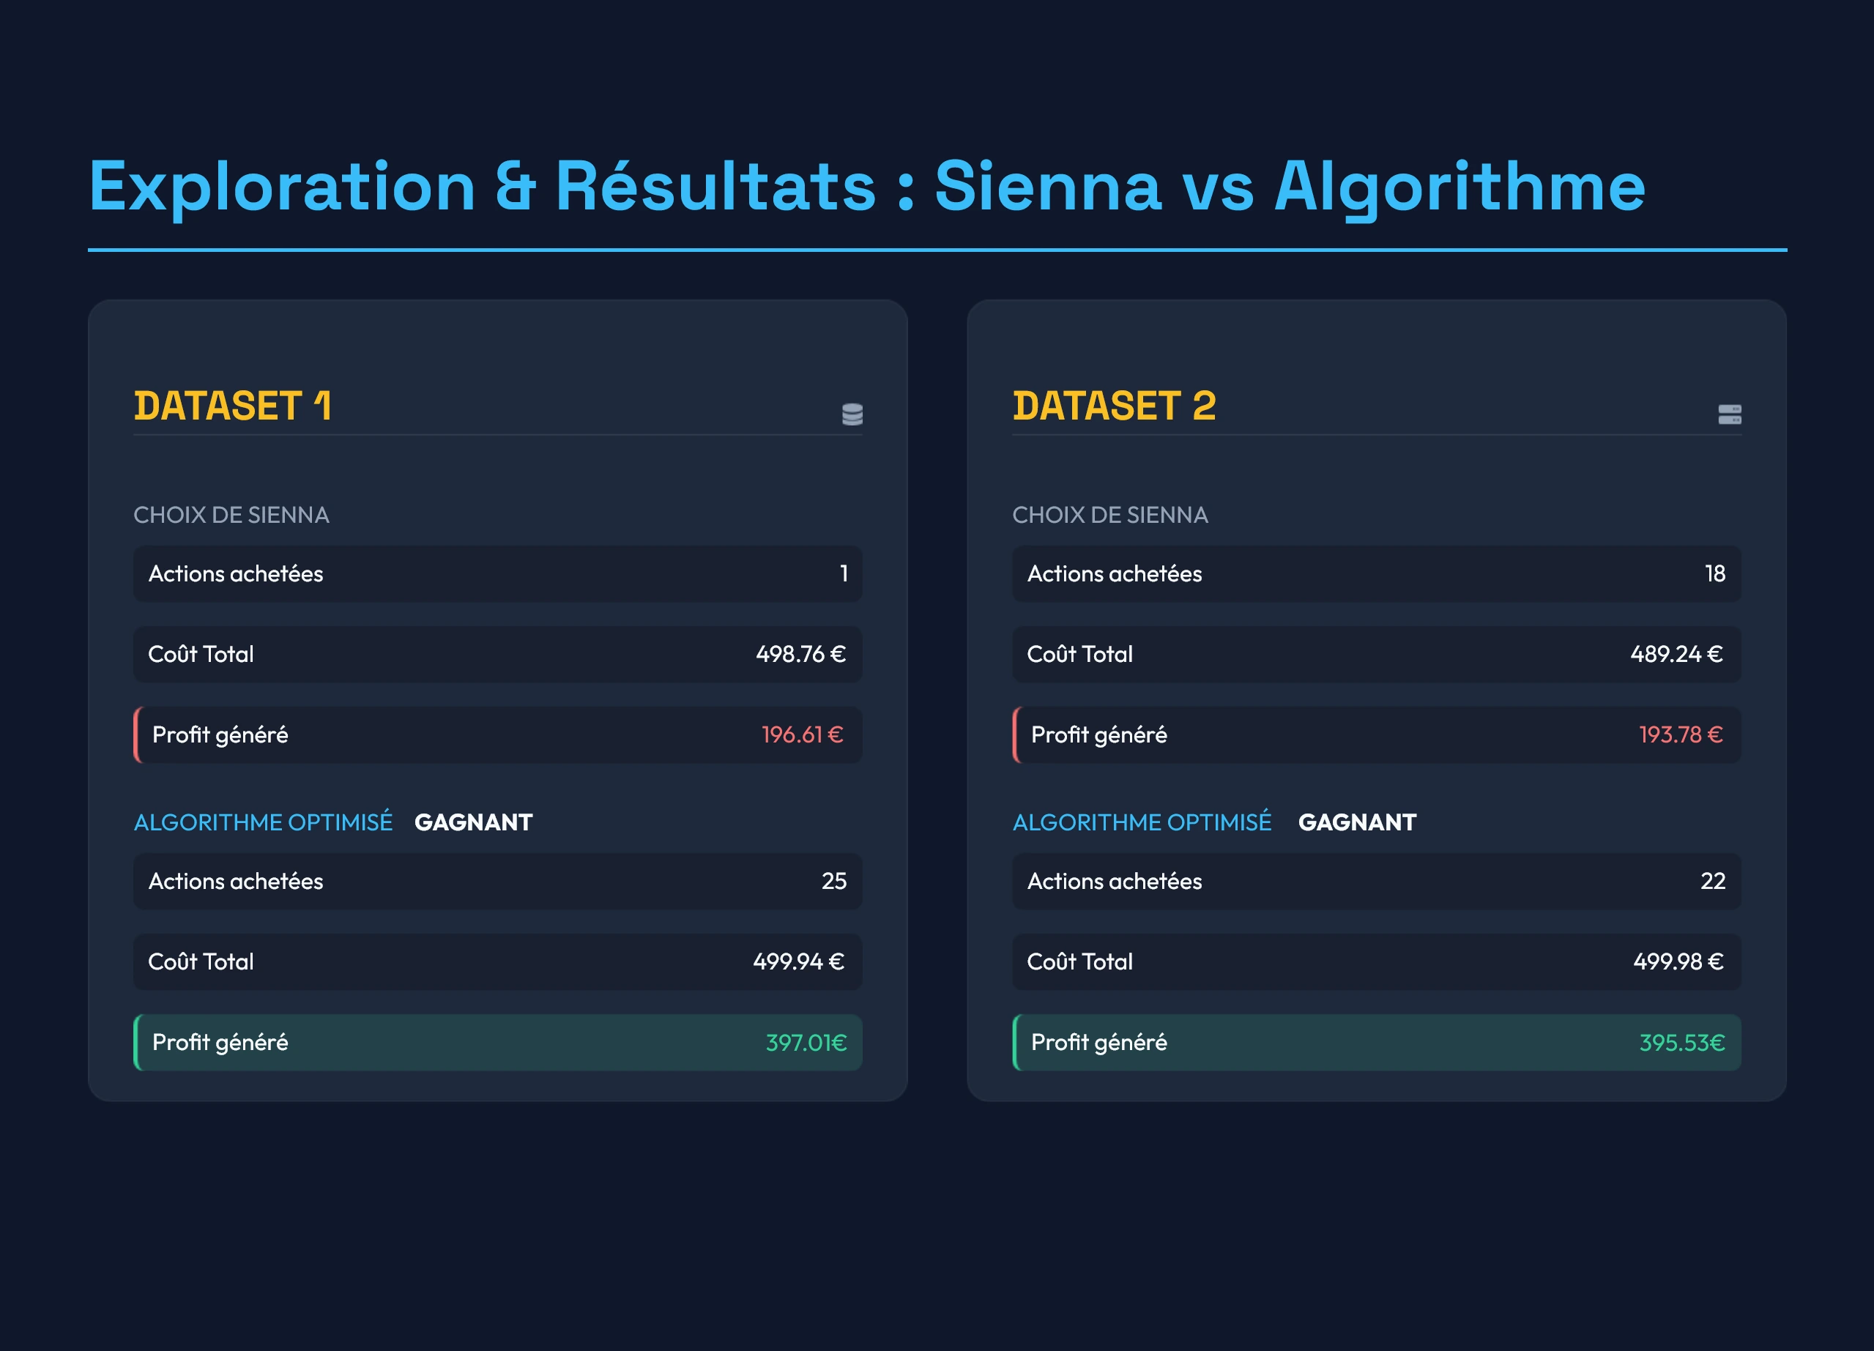Click the Dataset 1 database icon
The width and height of the screenshot is (1874, 1351).
852,413
